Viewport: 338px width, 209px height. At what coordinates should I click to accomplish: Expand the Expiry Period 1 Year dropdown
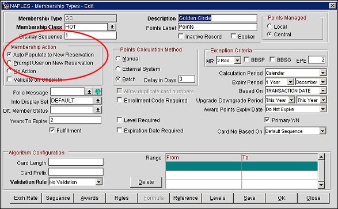pos(291,82)
